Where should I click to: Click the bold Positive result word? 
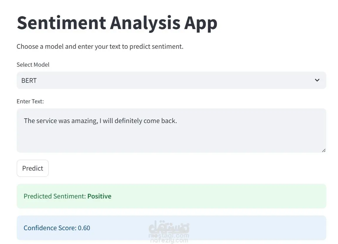pos(99,196)
